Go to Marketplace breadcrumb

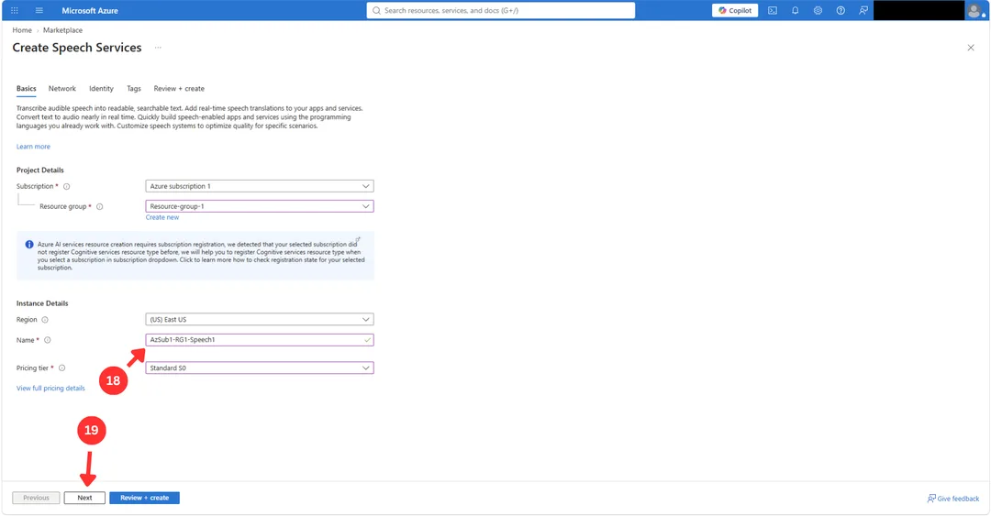pyautogui.click(x=62, y=29)
